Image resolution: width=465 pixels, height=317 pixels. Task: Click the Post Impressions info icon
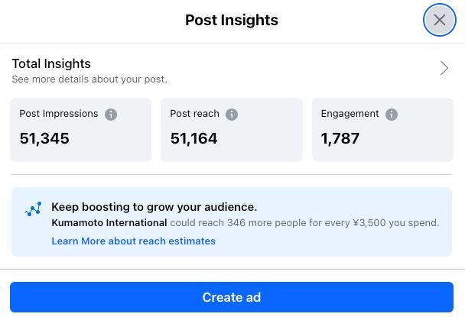coord(111,115)
